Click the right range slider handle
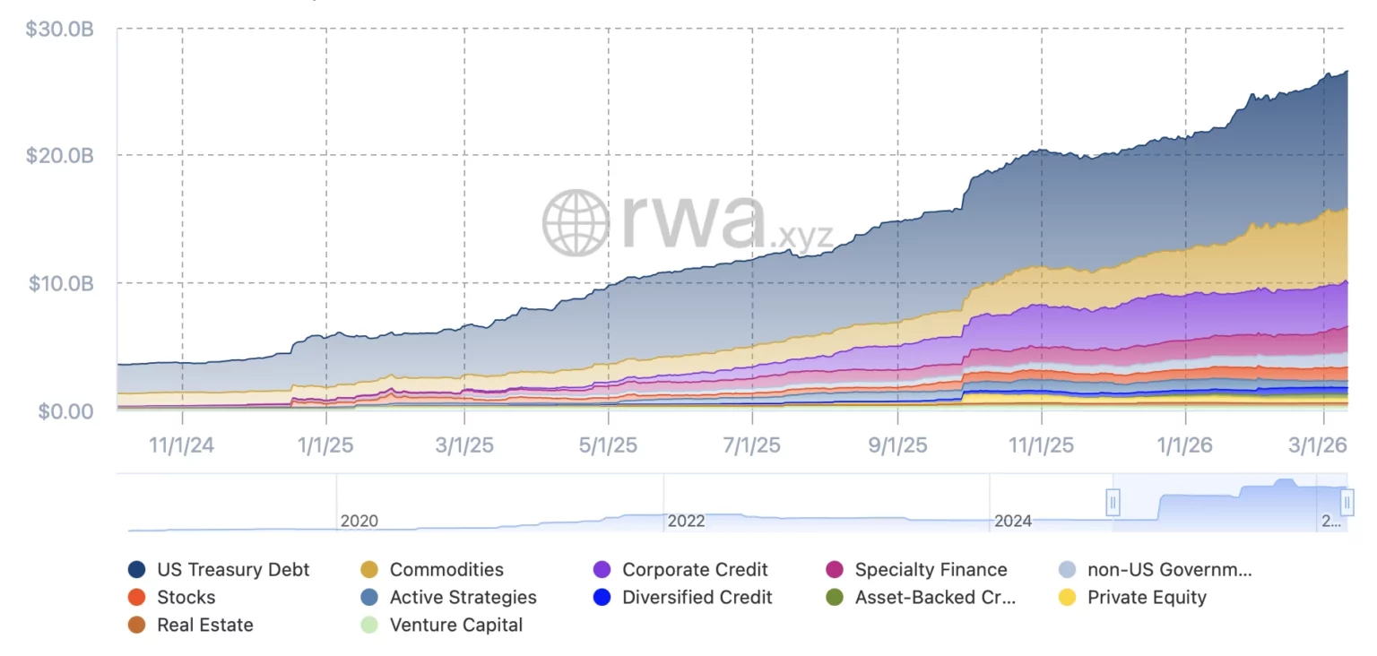 coord(1346,503)
